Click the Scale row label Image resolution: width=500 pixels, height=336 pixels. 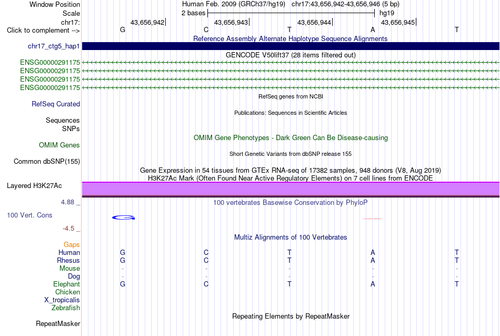[71, 13]
